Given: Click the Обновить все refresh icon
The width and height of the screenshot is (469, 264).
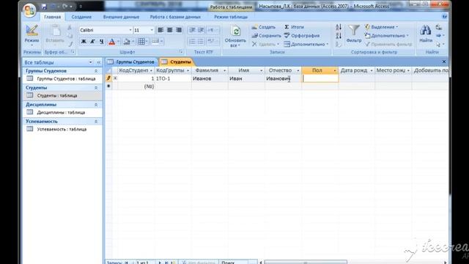Looking at the screenshot, I should pyautogui.click(x=236, y=31).
